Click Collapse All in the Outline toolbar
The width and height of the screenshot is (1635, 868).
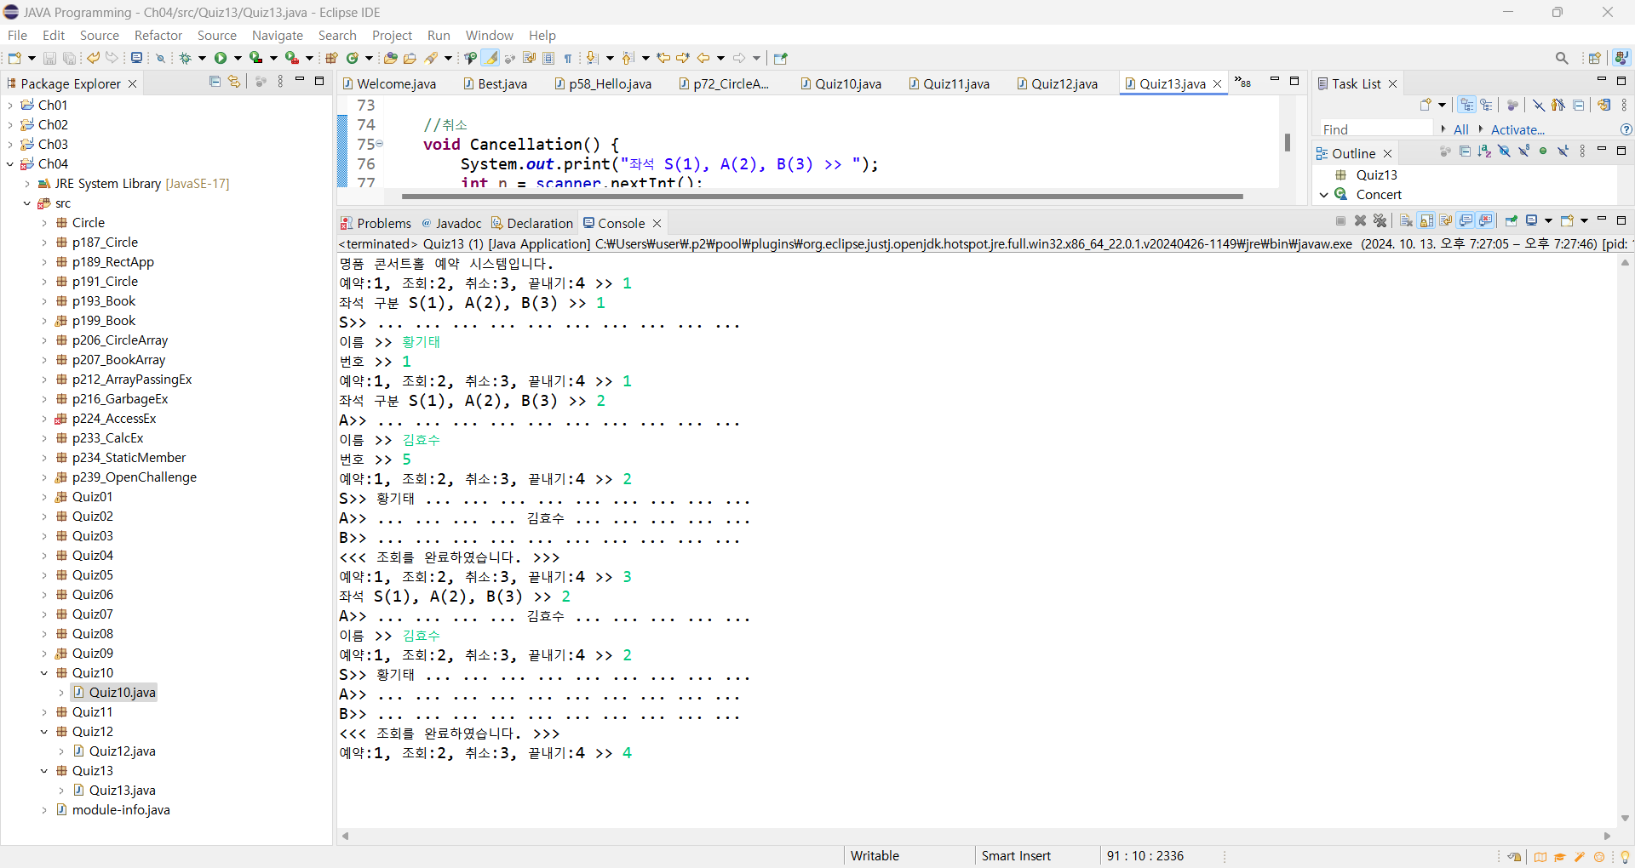(x=1465, y=151)
